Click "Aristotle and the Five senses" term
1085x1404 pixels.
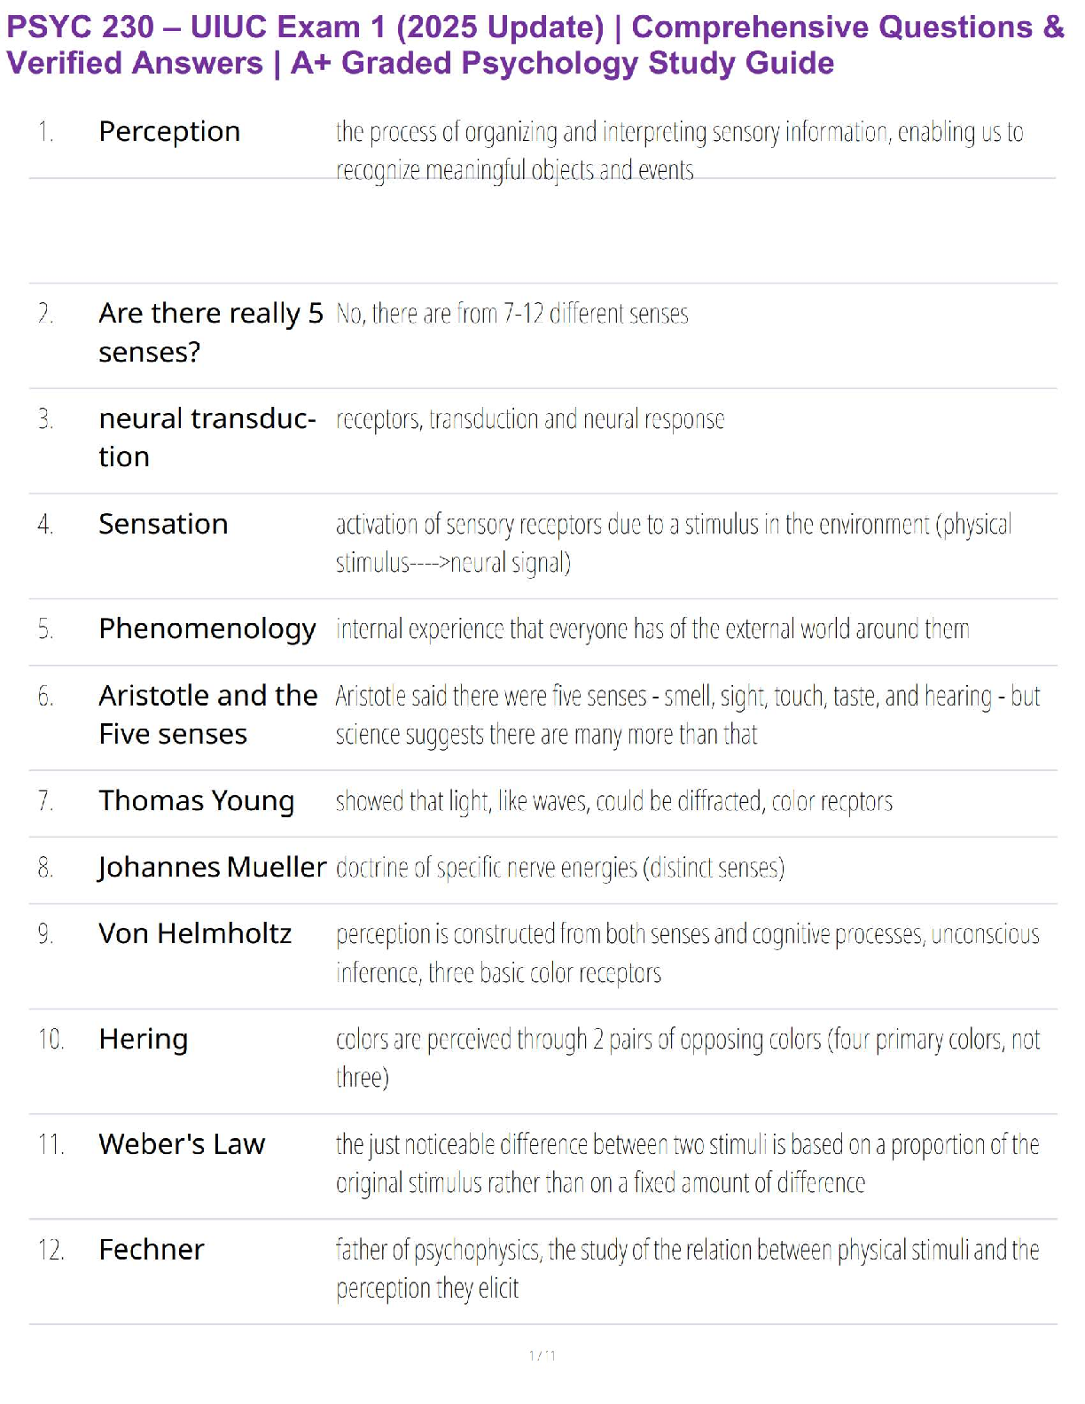(x=207, y=714)
